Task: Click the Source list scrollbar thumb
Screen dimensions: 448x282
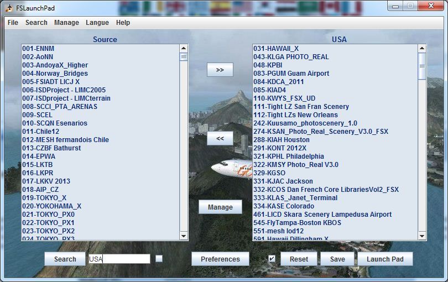Action: coord(184,56)
